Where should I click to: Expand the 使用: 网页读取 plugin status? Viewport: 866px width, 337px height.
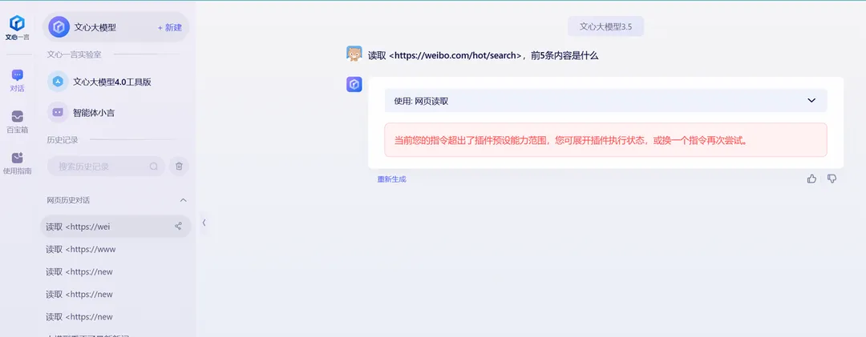[811, 101]
